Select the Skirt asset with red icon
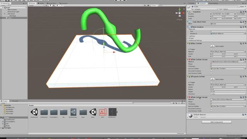 (x=103, y=112)
